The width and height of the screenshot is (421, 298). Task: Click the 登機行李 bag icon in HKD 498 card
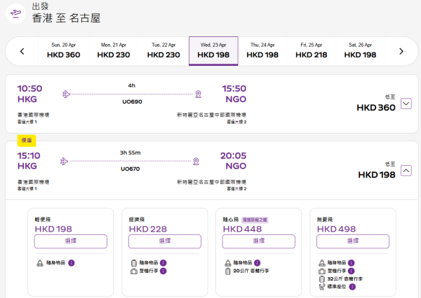coord(321,271)
